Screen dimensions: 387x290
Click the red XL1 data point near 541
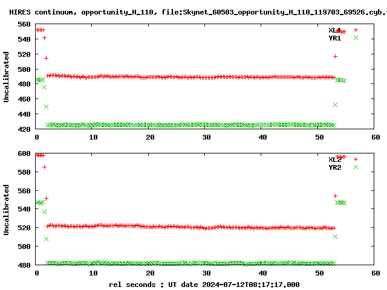click(x=44, y=37)
